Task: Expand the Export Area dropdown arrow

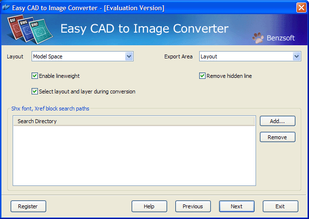Action: (x=296, y=56)
